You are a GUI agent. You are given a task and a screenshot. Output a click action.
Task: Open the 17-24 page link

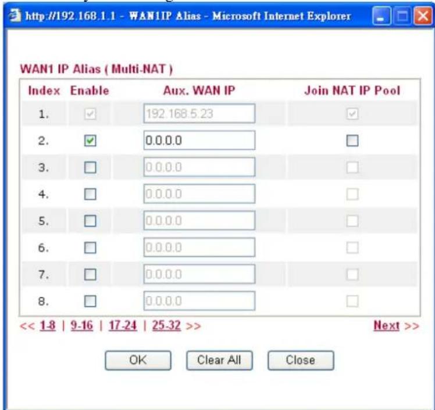[x=123, y=326]
